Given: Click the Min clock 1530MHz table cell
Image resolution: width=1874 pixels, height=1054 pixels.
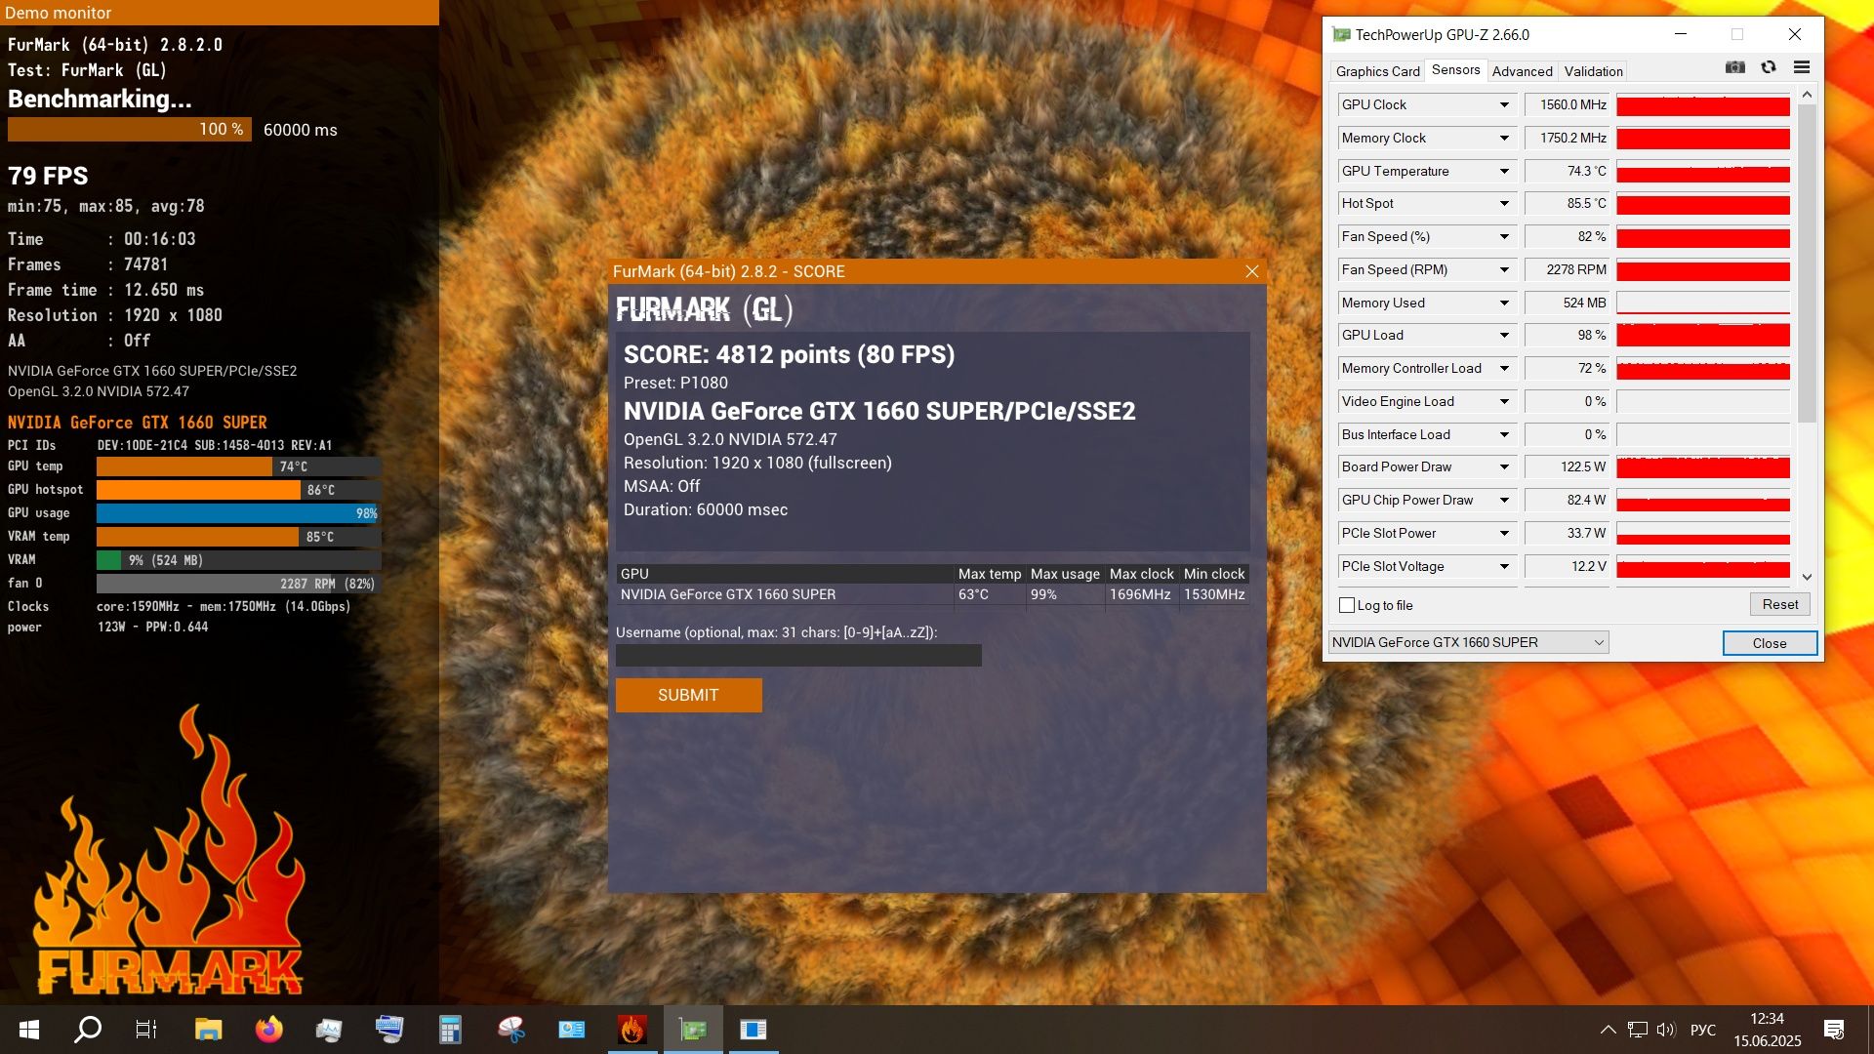Looking at the screenshot, I should pyautogui.click(x=1214, y=594).
